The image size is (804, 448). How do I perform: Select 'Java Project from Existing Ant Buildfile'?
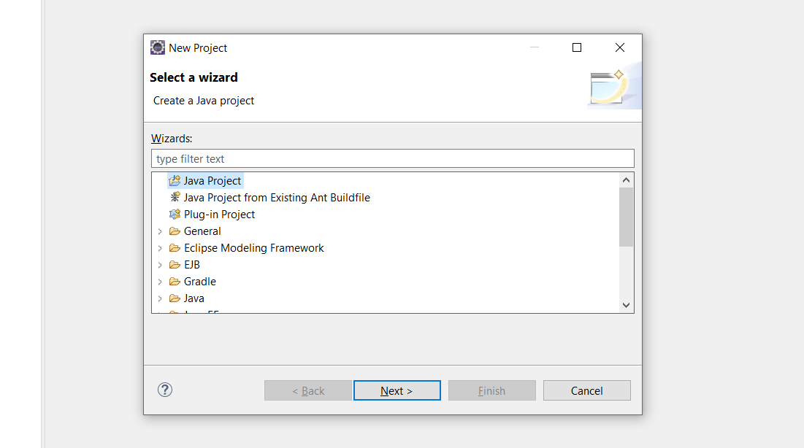point(277,197)
